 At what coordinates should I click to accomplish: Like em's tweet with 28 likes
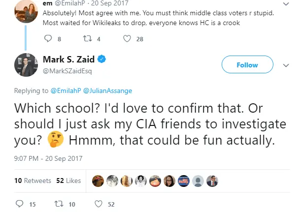127,38
